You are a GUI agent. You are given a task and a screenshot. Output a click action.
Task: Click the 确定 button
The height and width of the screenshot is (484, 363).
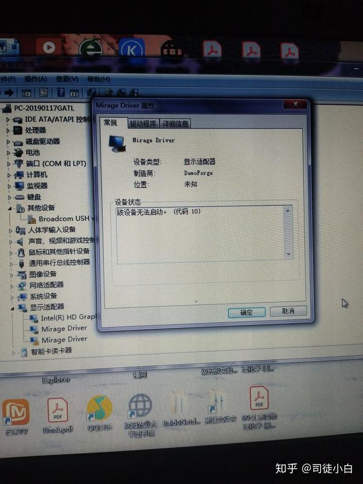pyautogui.click(x=246, y=312)
